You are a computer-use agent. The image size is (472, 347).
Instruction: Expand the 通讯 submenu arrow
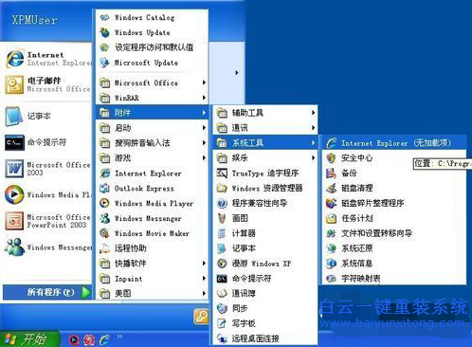click(x=313, y=128)
